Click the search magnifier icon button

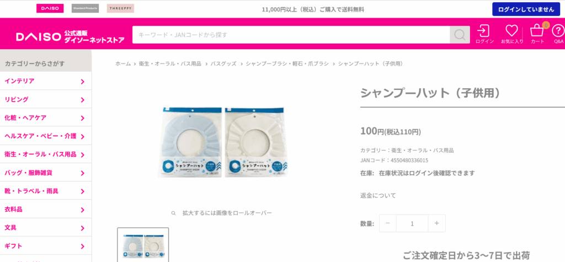pyautogui.click(x=460, y=35)
